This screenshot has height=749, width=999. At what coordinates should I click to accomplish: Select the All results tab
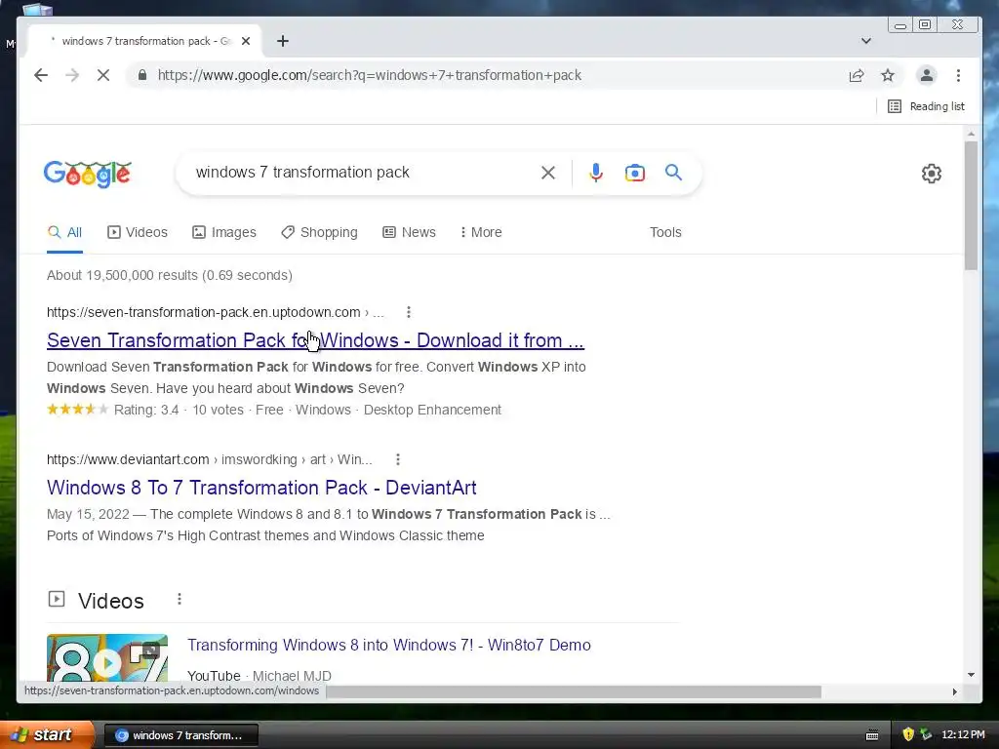click(65, 232)
